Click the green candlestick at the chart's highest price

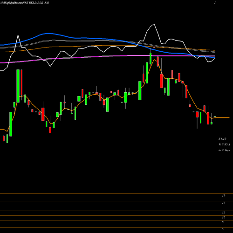(x=151, y=58)
